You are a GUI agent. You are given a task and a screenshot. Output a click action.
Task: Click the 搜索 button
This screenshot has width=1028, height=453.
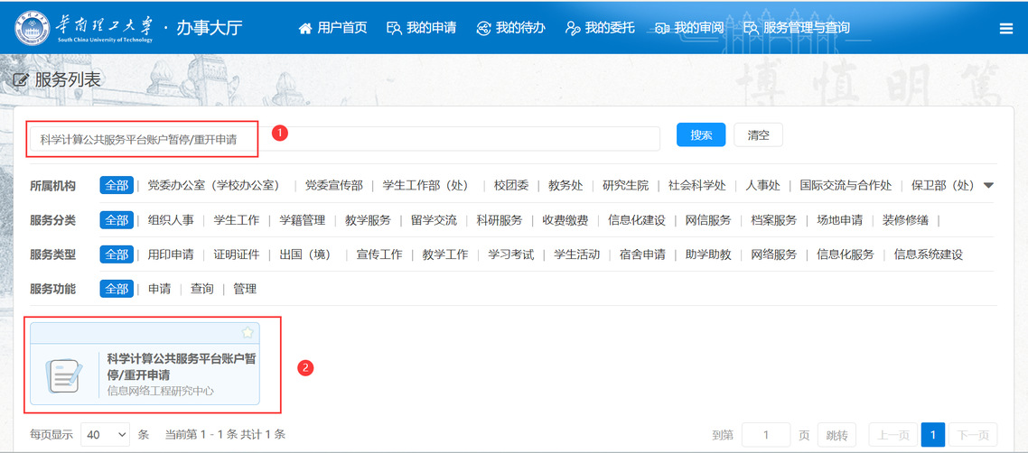pyautogui.click(x=701, y=134)
